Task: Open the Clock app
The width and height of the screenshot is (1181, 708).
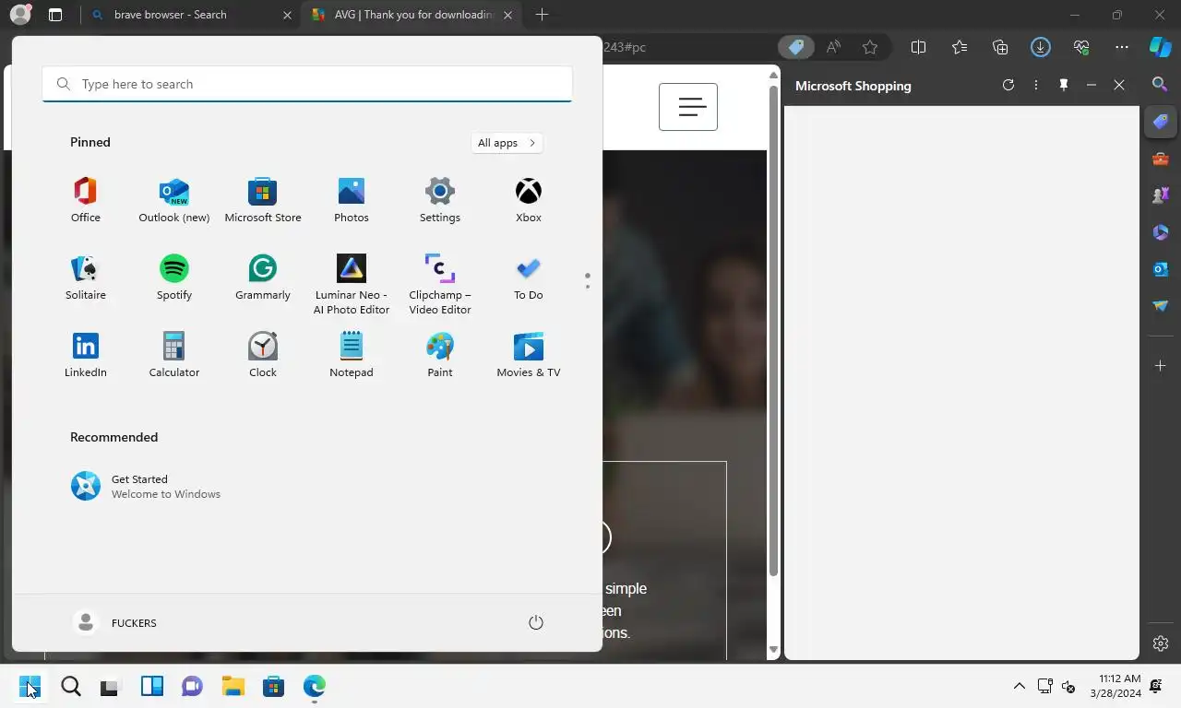Action: [x=263, y=355]
